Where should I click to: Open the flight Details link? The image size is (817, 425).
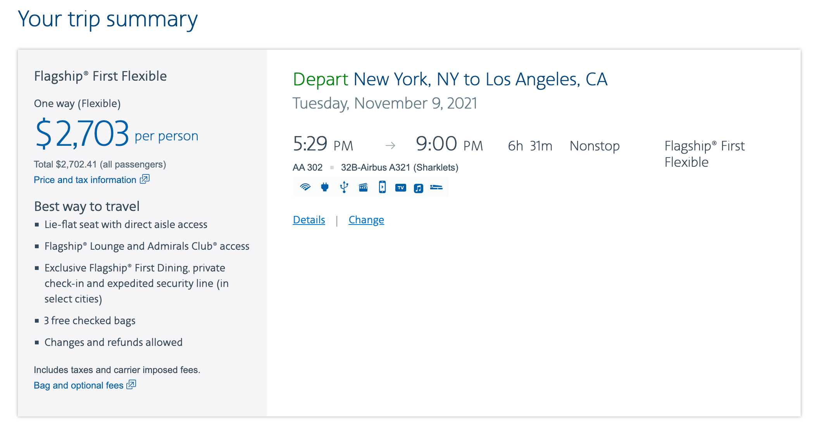(309, 220)
